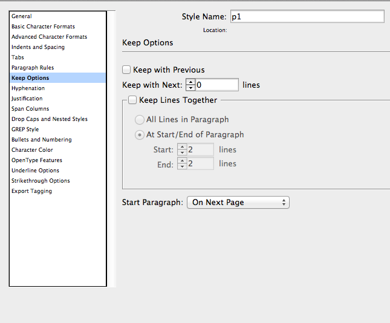Select All Lines in Paragraph radio button
The image size is (390, 323).
[x=140, y=120]
